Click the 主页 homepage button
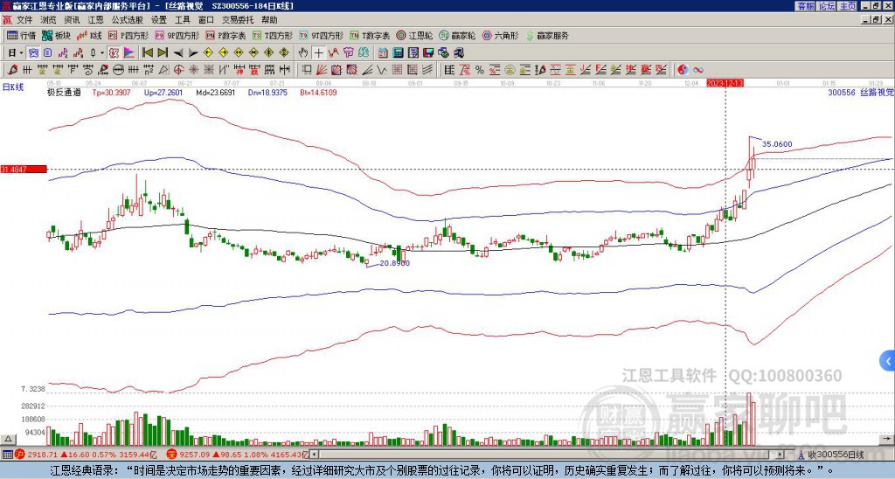 click(x=848, y=6)
